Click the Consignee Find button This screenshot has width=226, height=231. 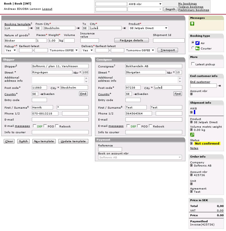177,94
